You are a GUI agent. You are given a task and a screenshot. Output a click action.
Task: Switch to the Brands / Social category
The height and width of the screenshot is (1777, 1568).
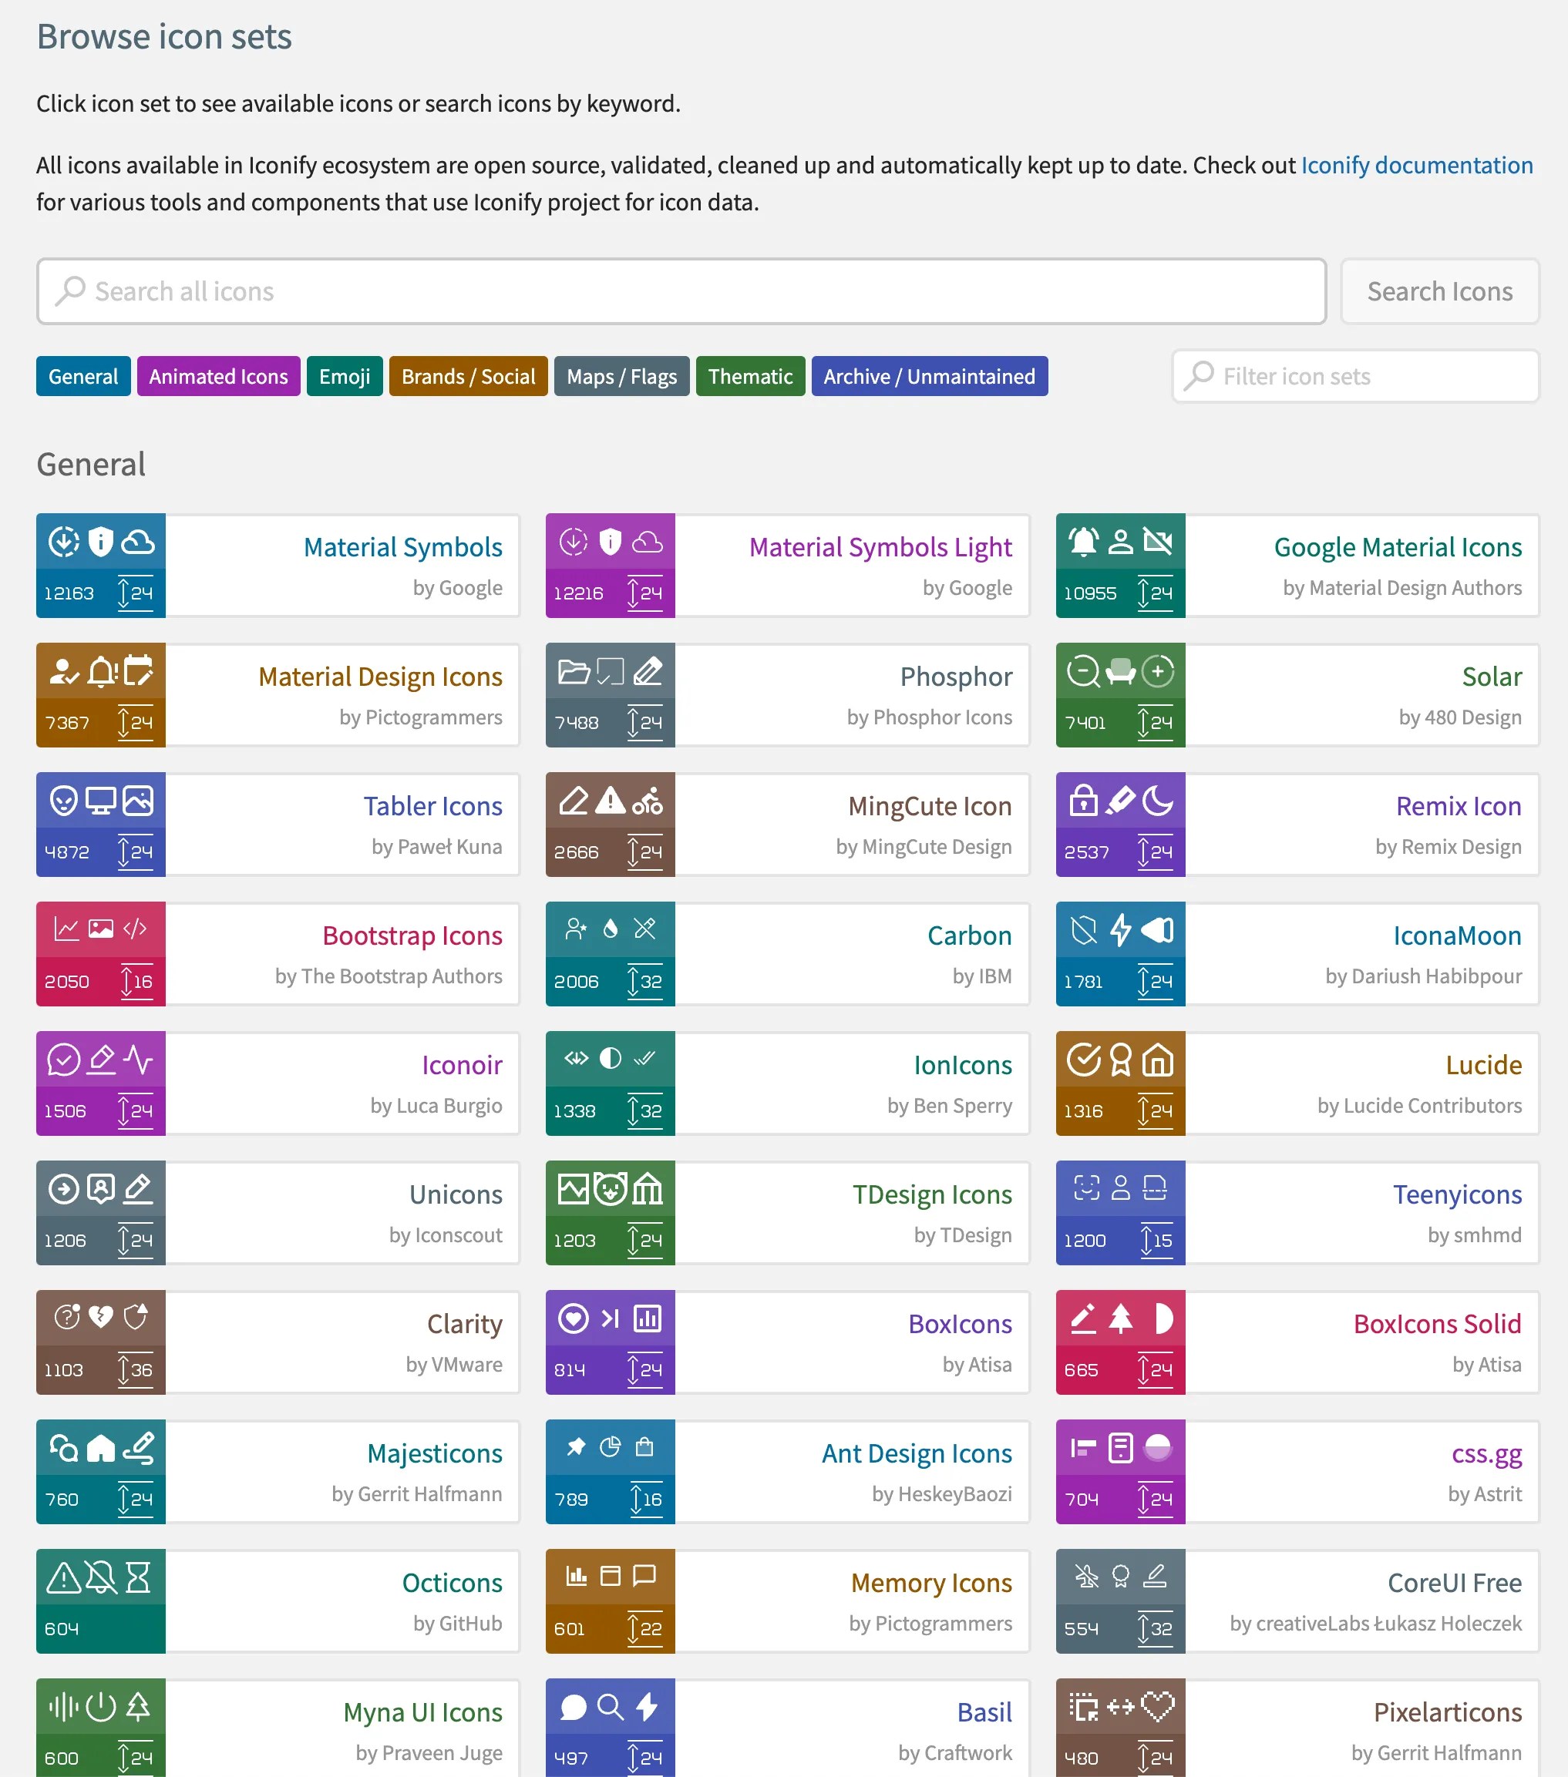[468, 377]
